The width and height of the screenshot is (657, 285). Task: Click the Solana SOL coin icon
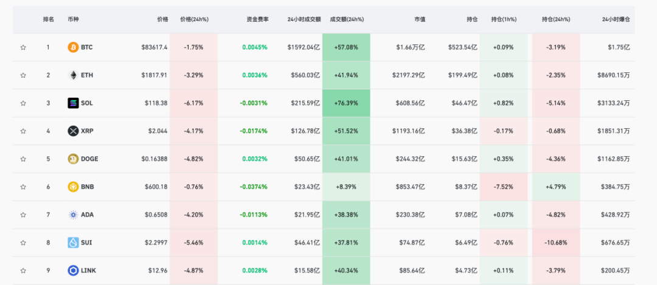tap(73, 103)
